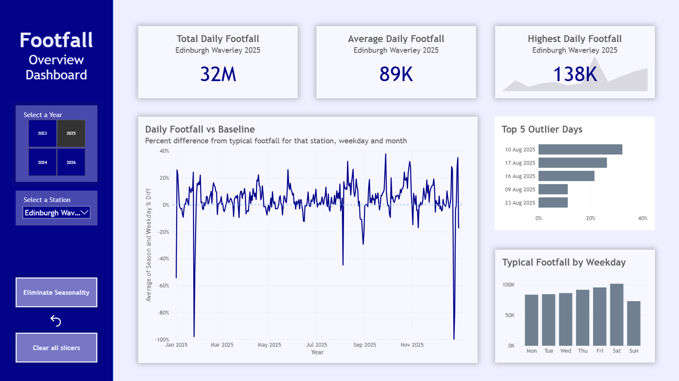
Task: Click the Monday weekday footfall bar
Action: (x=531, y=320)
